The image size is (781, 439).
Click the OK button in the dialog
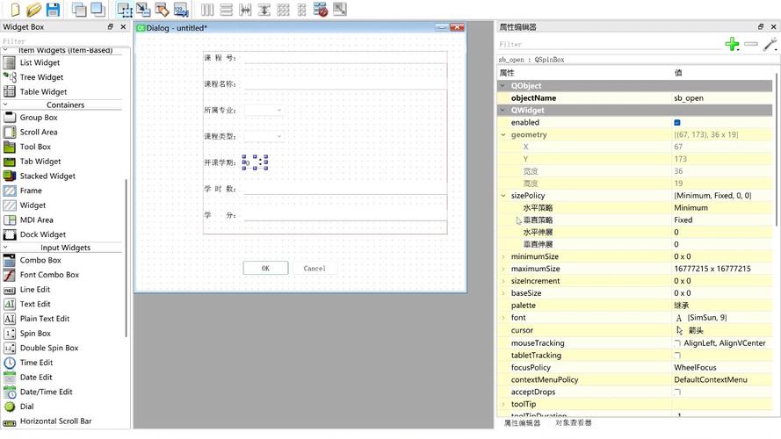coord(265,269)
